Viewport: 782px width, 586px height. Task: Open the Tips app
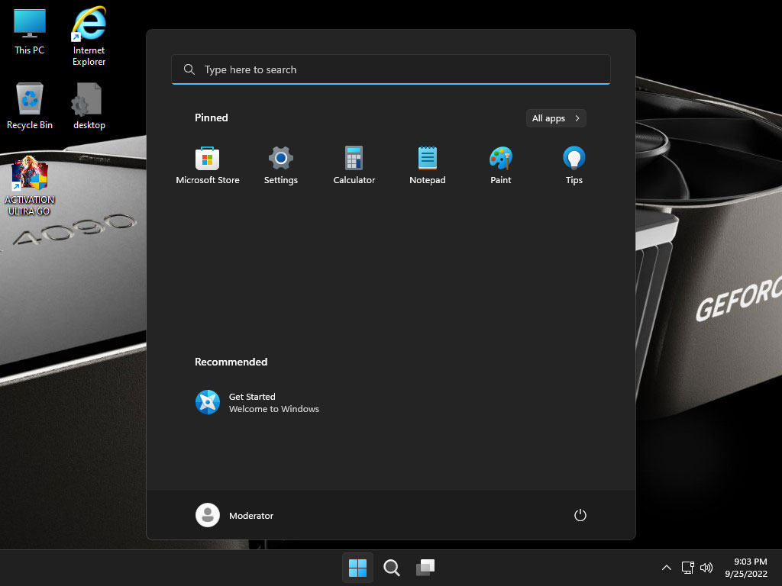[x=574, y=166]
